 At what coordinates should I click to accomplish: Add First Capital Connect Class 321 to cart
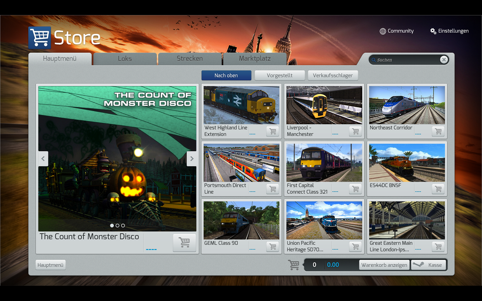click(x=355, y=189)
